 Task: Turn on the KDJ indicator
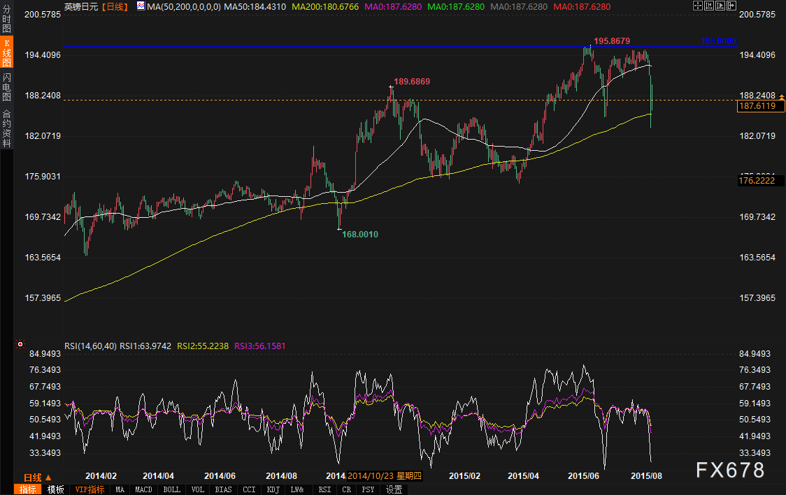tap(273, 489)
